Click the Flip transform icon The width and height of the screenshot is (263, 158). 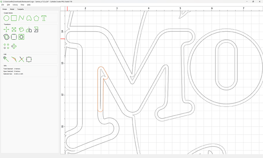(36, 29)
